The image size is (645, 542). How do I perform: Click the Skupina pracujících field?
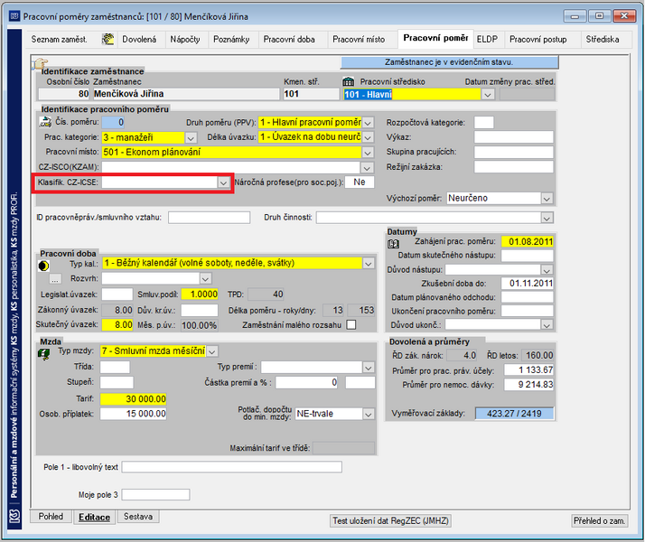(514, 152)
